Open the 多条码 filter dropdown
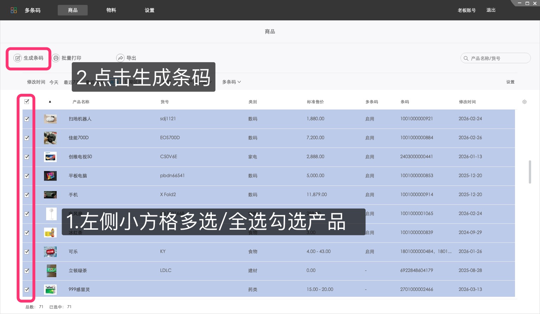This screenshot has height=314, width=540. [231, 81]
